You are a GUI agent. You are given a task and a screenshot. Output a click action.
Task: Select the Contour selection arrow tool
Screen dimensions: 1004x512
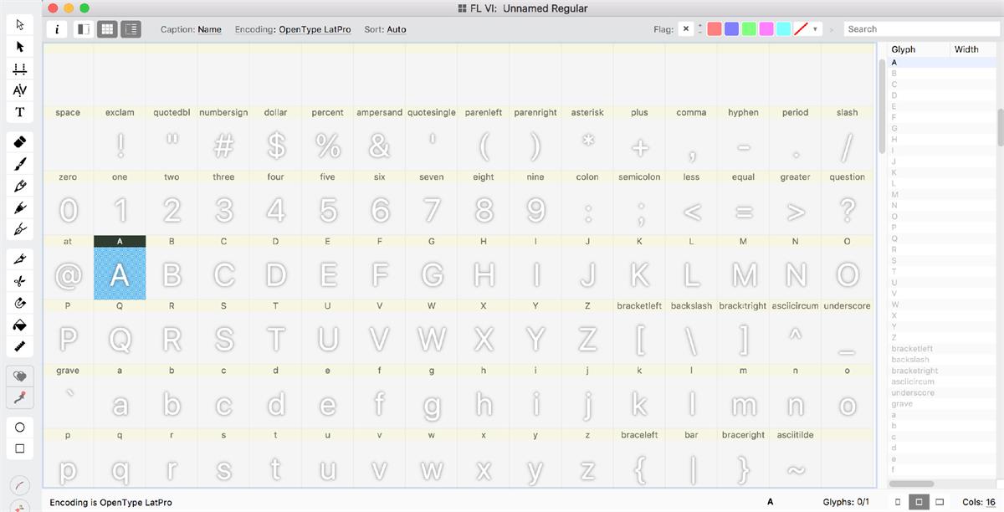point(19,47)
